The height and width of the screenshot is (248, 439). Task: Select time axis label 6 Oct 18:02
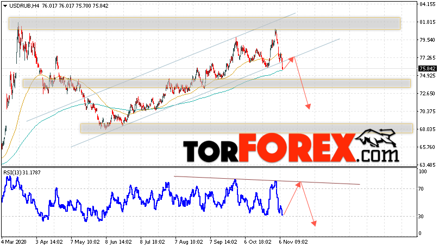click(258, 242)
